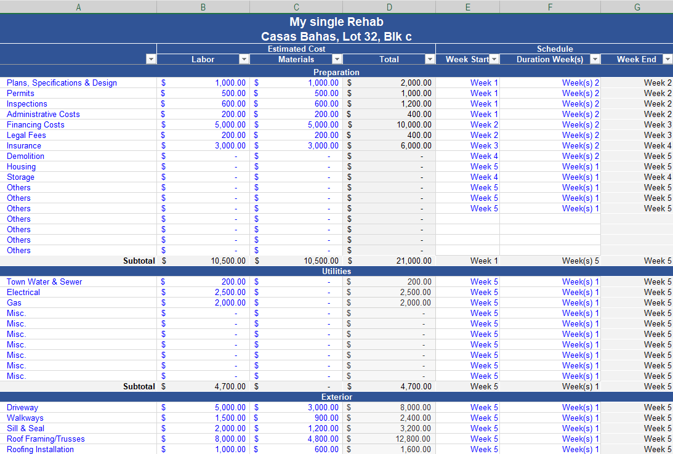673x454 pixels.
Task: Select the Financing Costs row label
Action: (x=36, y=124)
